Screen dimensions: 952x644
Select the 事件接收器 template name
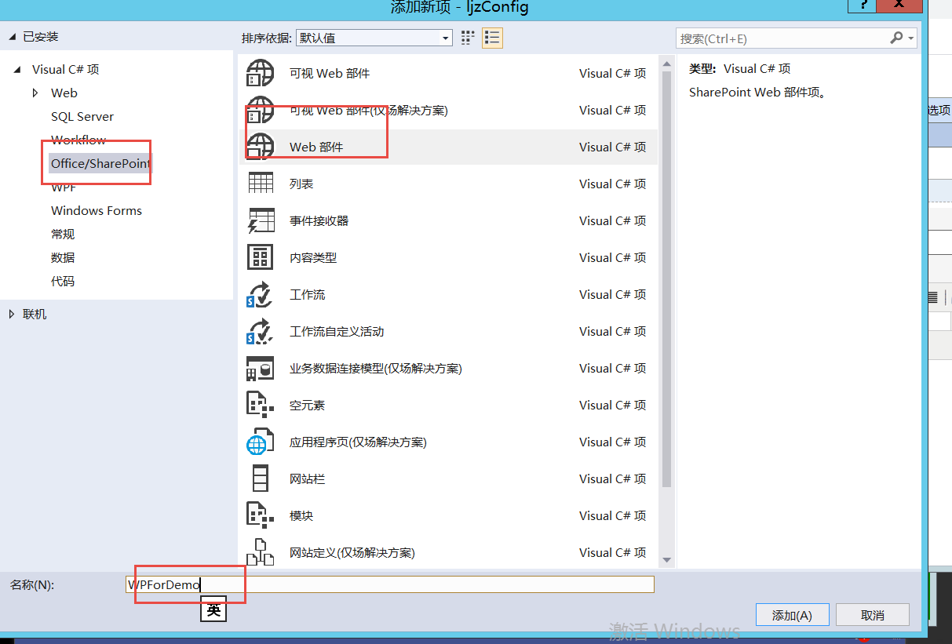(x=319, y=220)
